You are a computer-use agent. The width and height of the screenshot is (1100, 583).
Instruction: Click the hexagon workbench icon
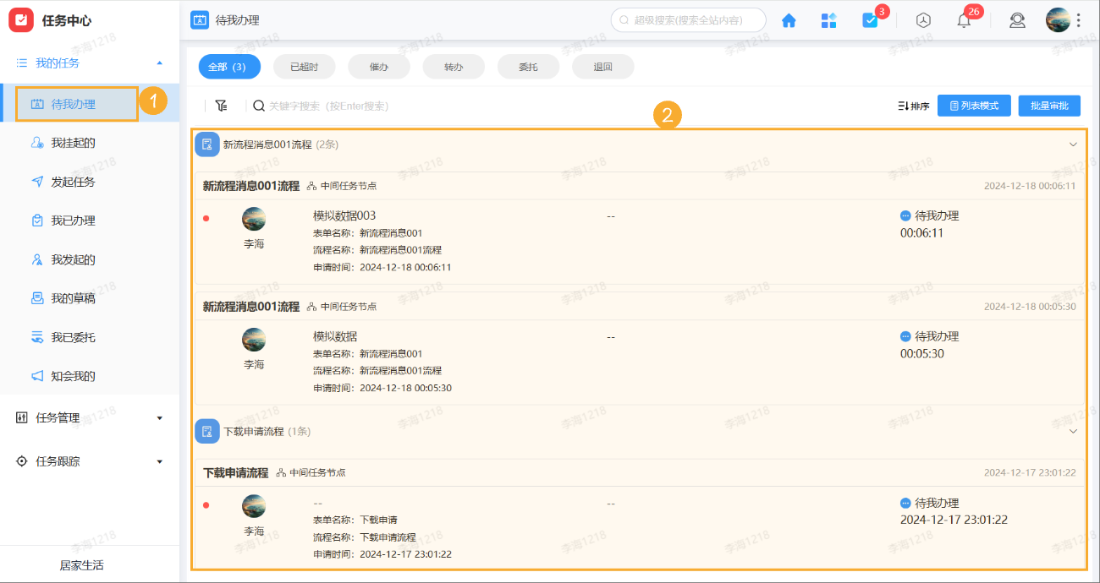[x=922, y=19]
